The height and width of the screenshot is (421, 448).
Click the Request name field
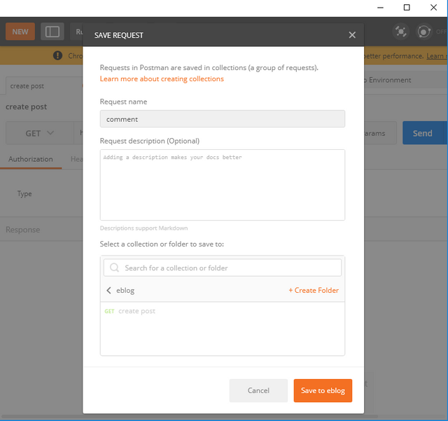pos(222,119)
